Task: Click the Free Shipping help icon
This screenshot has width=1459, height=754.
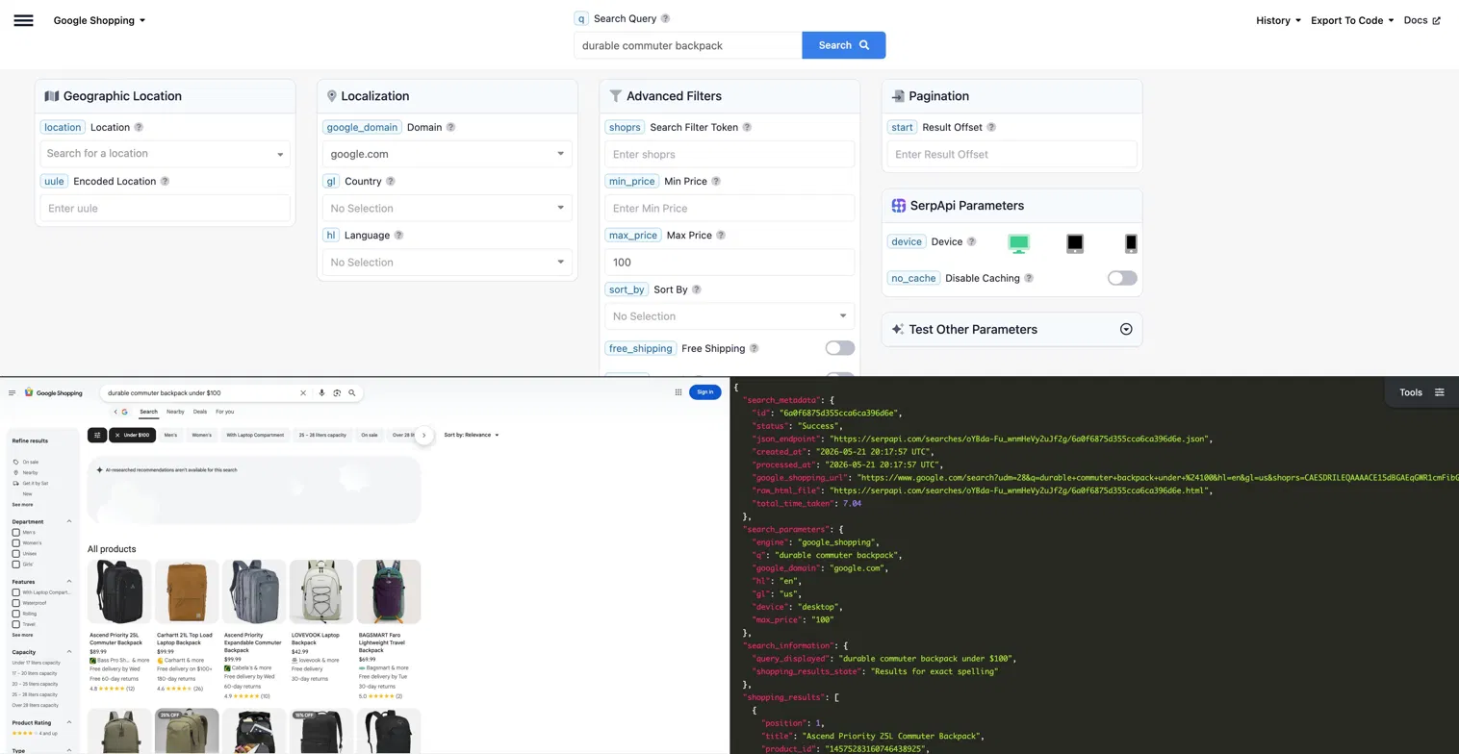Action: pyautogui.click(x=754, y=348)
